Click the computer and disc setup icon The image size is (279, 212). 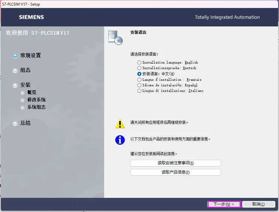pyautogui.click(x=116, y=37)
